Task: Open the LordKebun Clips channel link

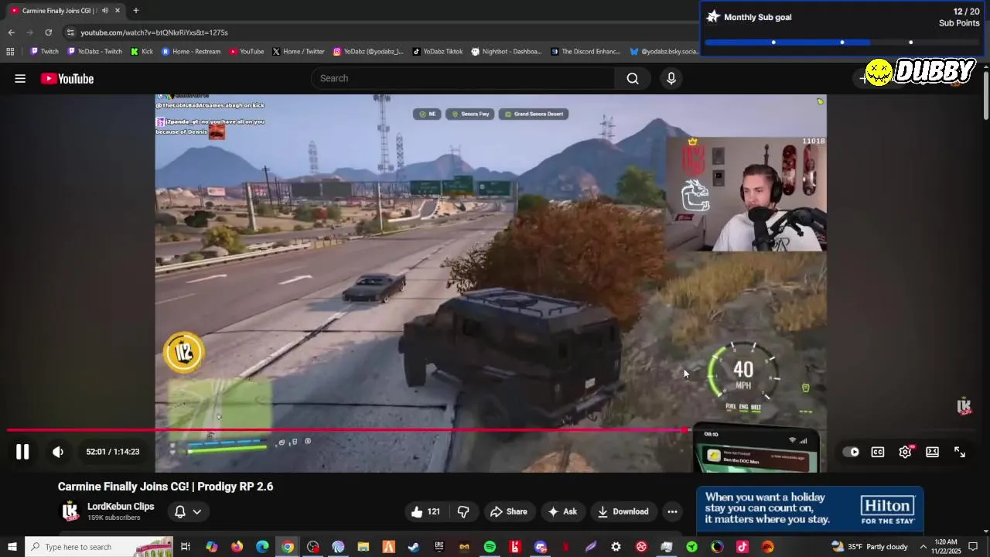Action: pos(121,506)
